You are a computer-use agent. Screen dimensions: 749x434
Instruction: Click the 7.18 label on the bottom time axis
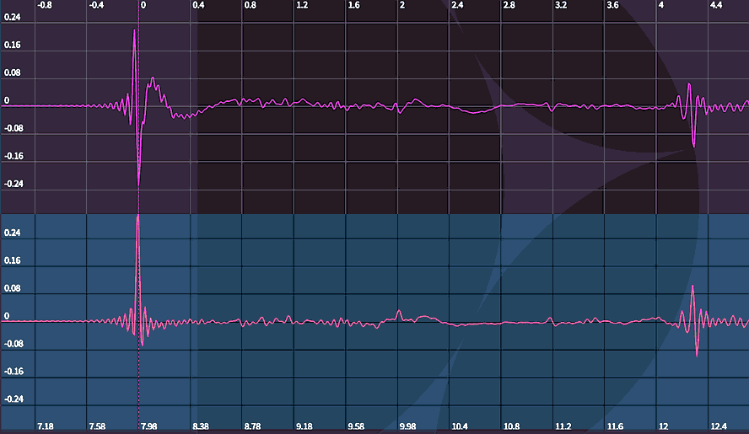click(46, 426)
